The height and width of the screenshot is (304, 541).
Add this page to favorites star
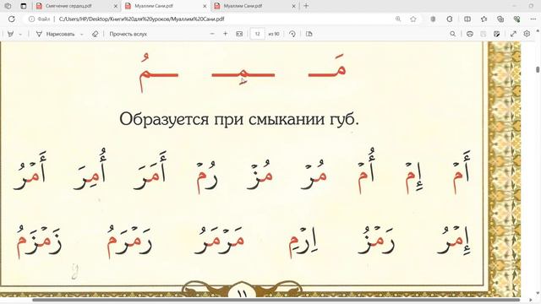pos(413,19)
